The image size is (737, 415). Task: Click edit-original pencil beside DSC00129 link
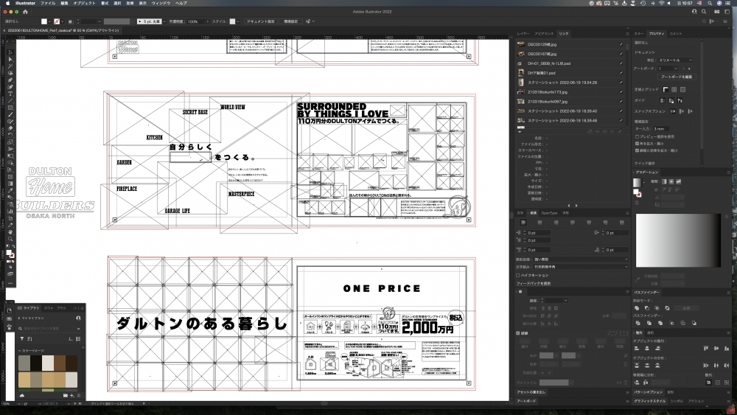622,44
